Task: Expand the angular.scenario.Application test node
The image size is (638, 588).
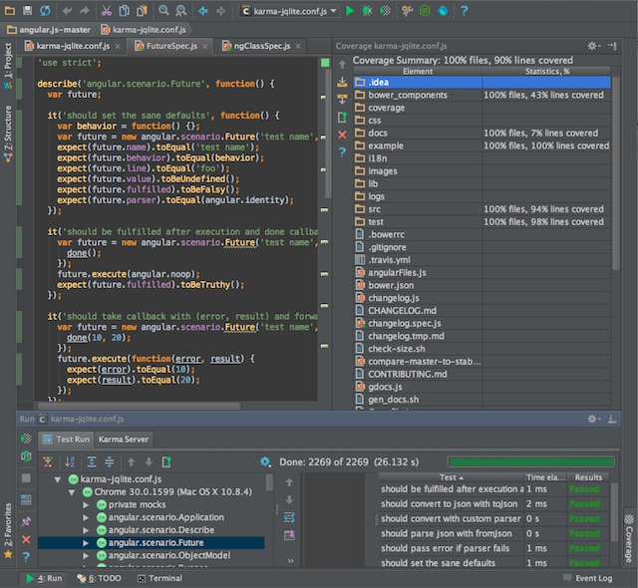Action: (x=87, y=517)
